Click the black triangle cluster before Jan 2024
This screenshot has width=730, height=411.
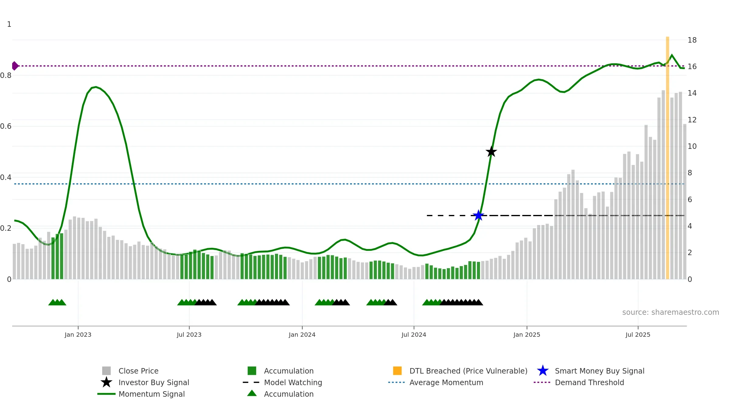tap(272, 302)
